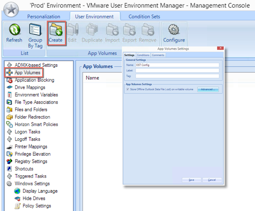Select the Horizon Smart Policies icon
255x211 pixels.
[9, 124]
